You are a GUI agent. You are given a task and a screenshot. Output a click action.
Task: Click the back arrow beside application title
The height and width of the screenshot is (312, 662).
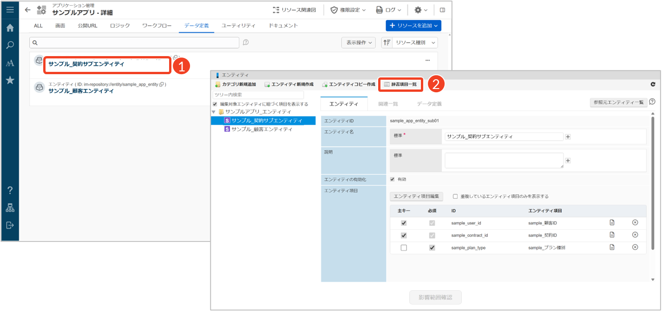tap(27, 10)
